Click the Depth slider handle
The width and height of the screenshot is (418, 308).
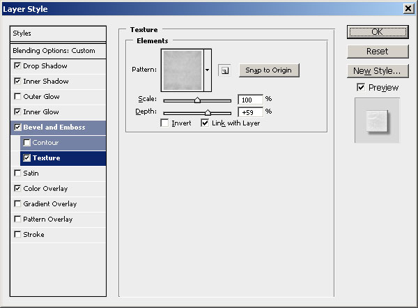point(208,112)
